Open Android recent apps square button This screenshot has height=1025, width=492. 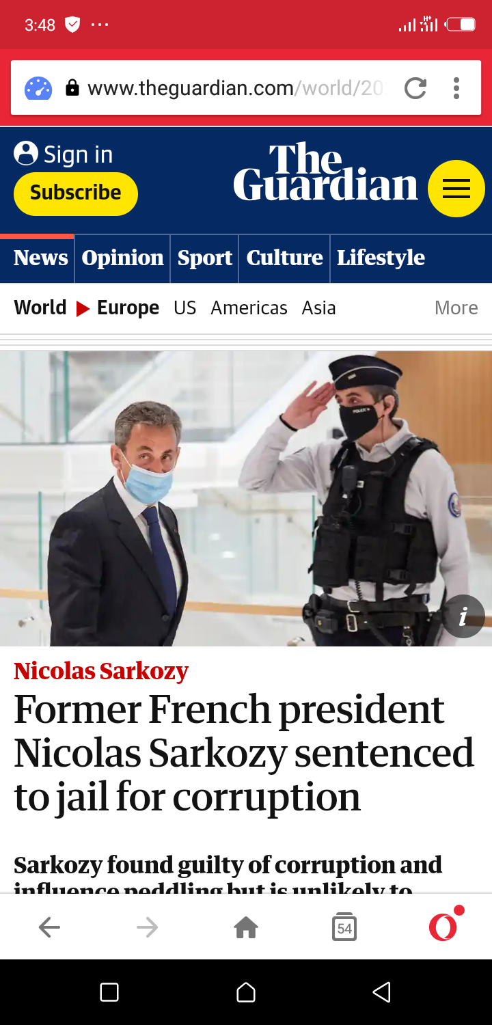coord(109,992)
